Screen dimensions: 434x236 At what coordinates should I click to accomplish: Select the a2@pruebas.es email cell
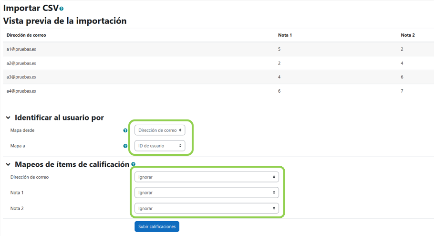(x=21, y=63)
